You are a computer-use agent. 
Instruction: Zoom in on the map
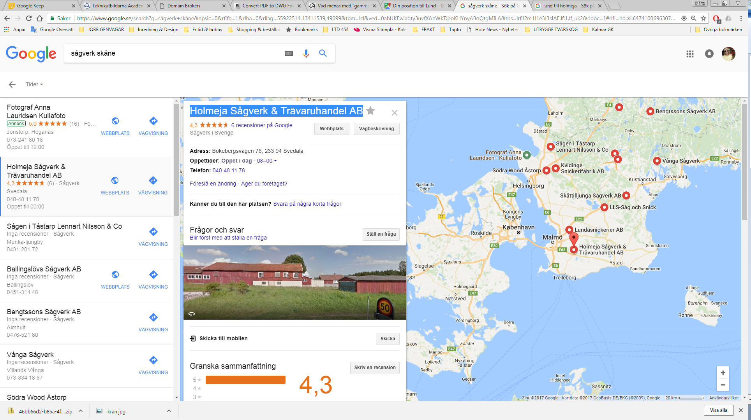[723, 373]
